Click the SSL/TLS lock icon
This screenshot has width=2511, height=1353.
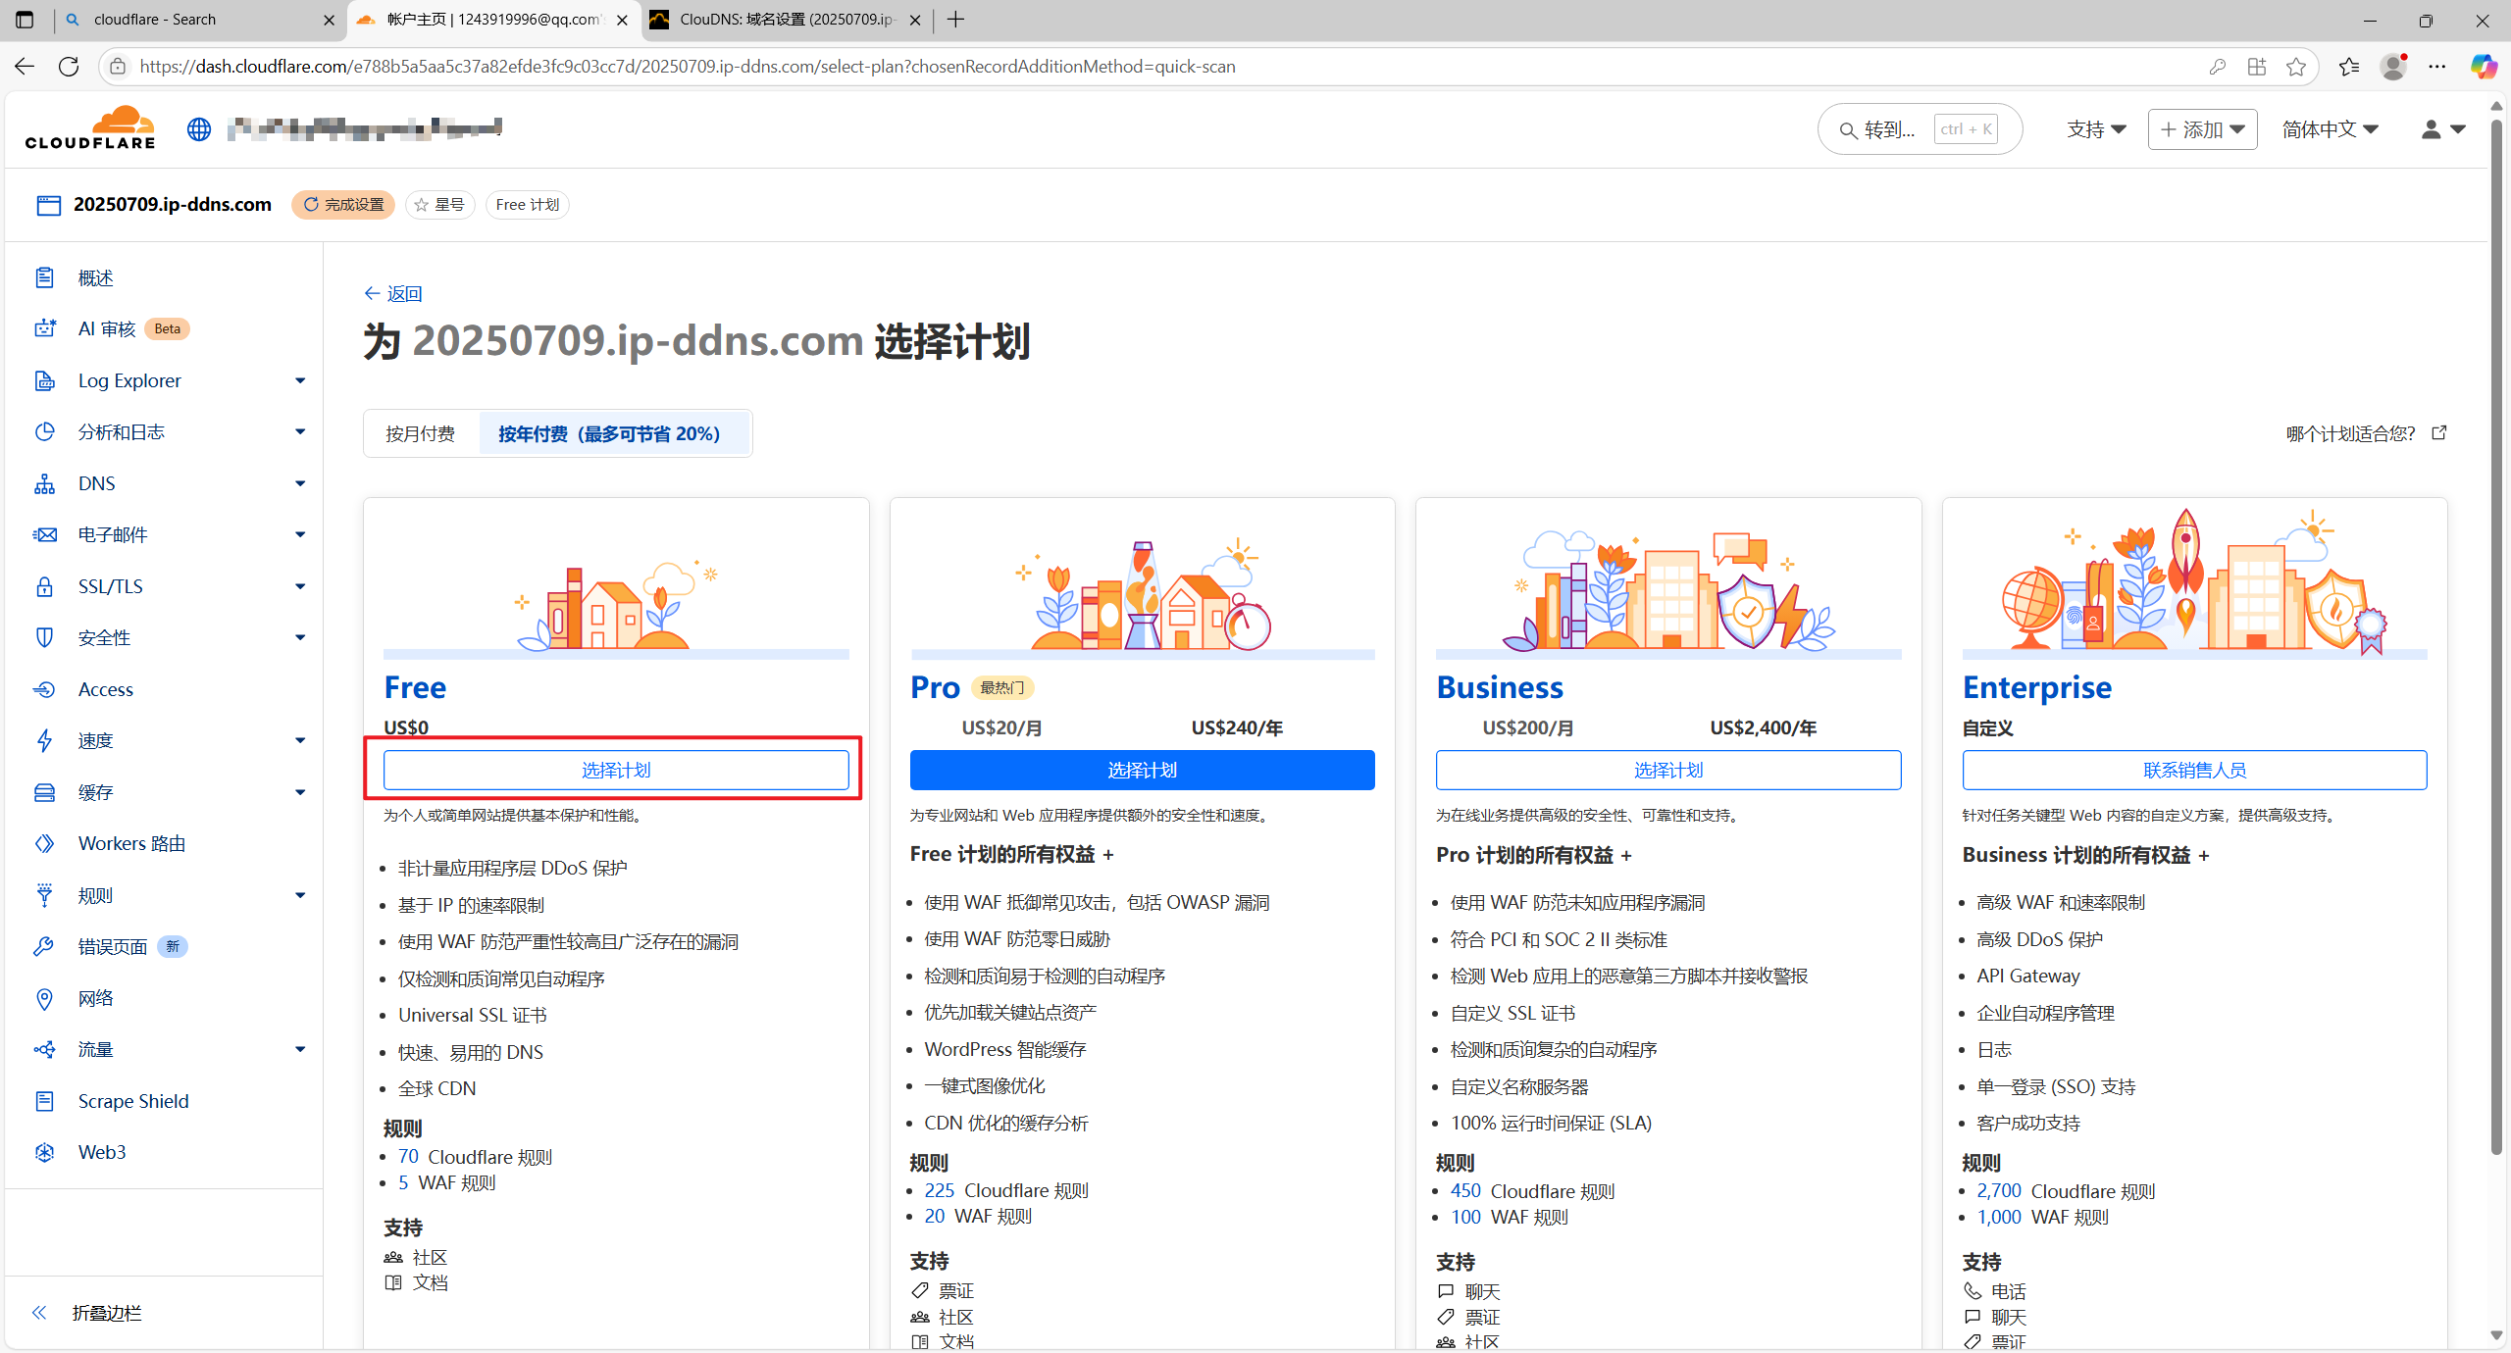(x=44, y=586)
